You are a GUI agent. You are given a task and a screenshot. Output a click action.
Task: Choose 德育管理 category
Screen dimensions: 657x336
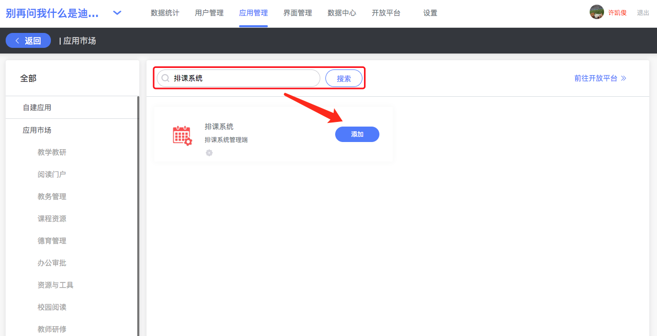coord(52,241)
